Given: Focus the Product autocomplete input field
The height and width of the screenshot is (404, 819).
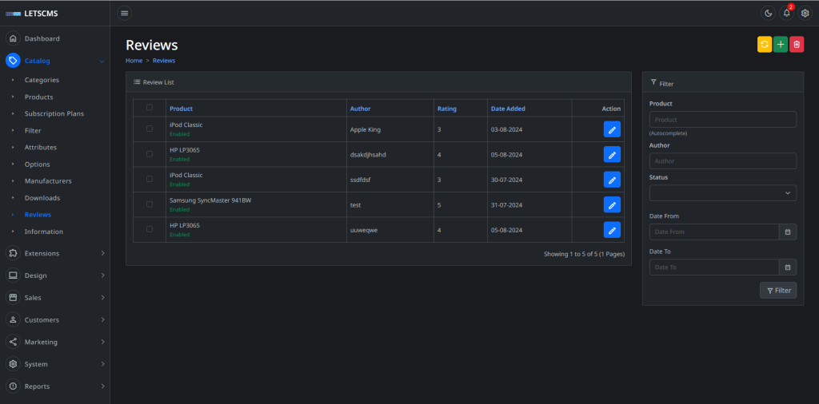Looking at the screenshot, I should (723, 120).
